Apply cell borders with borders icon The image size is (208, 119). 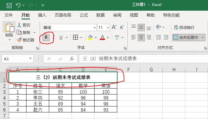76,37
